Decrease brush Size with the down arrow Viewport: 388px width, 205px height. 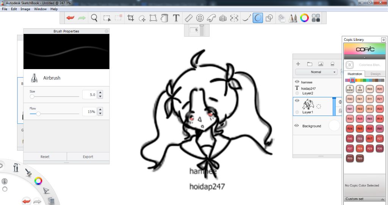[x=100, y=97]
